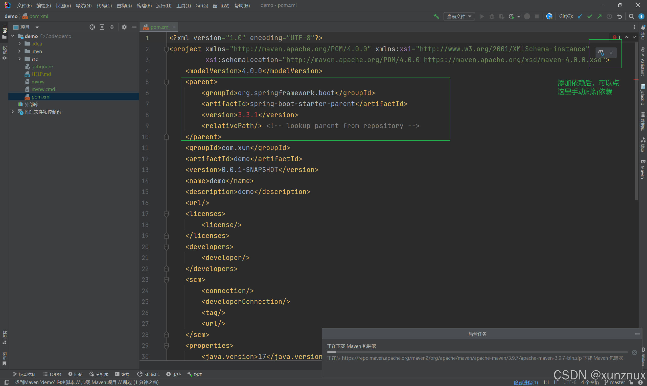Close the pom.xml editor tab
Viewport: 647px width, 386px height.
click(174, 27)
